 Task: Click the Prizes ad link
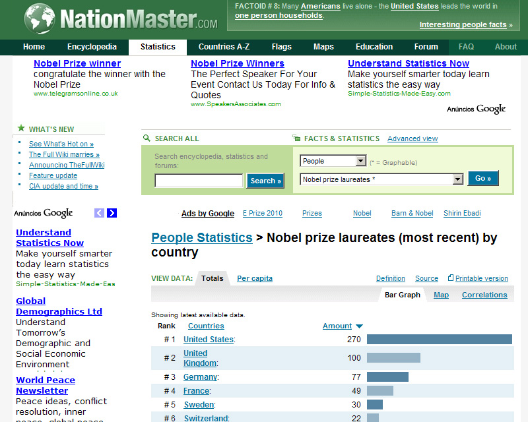(x=312, y=213)
